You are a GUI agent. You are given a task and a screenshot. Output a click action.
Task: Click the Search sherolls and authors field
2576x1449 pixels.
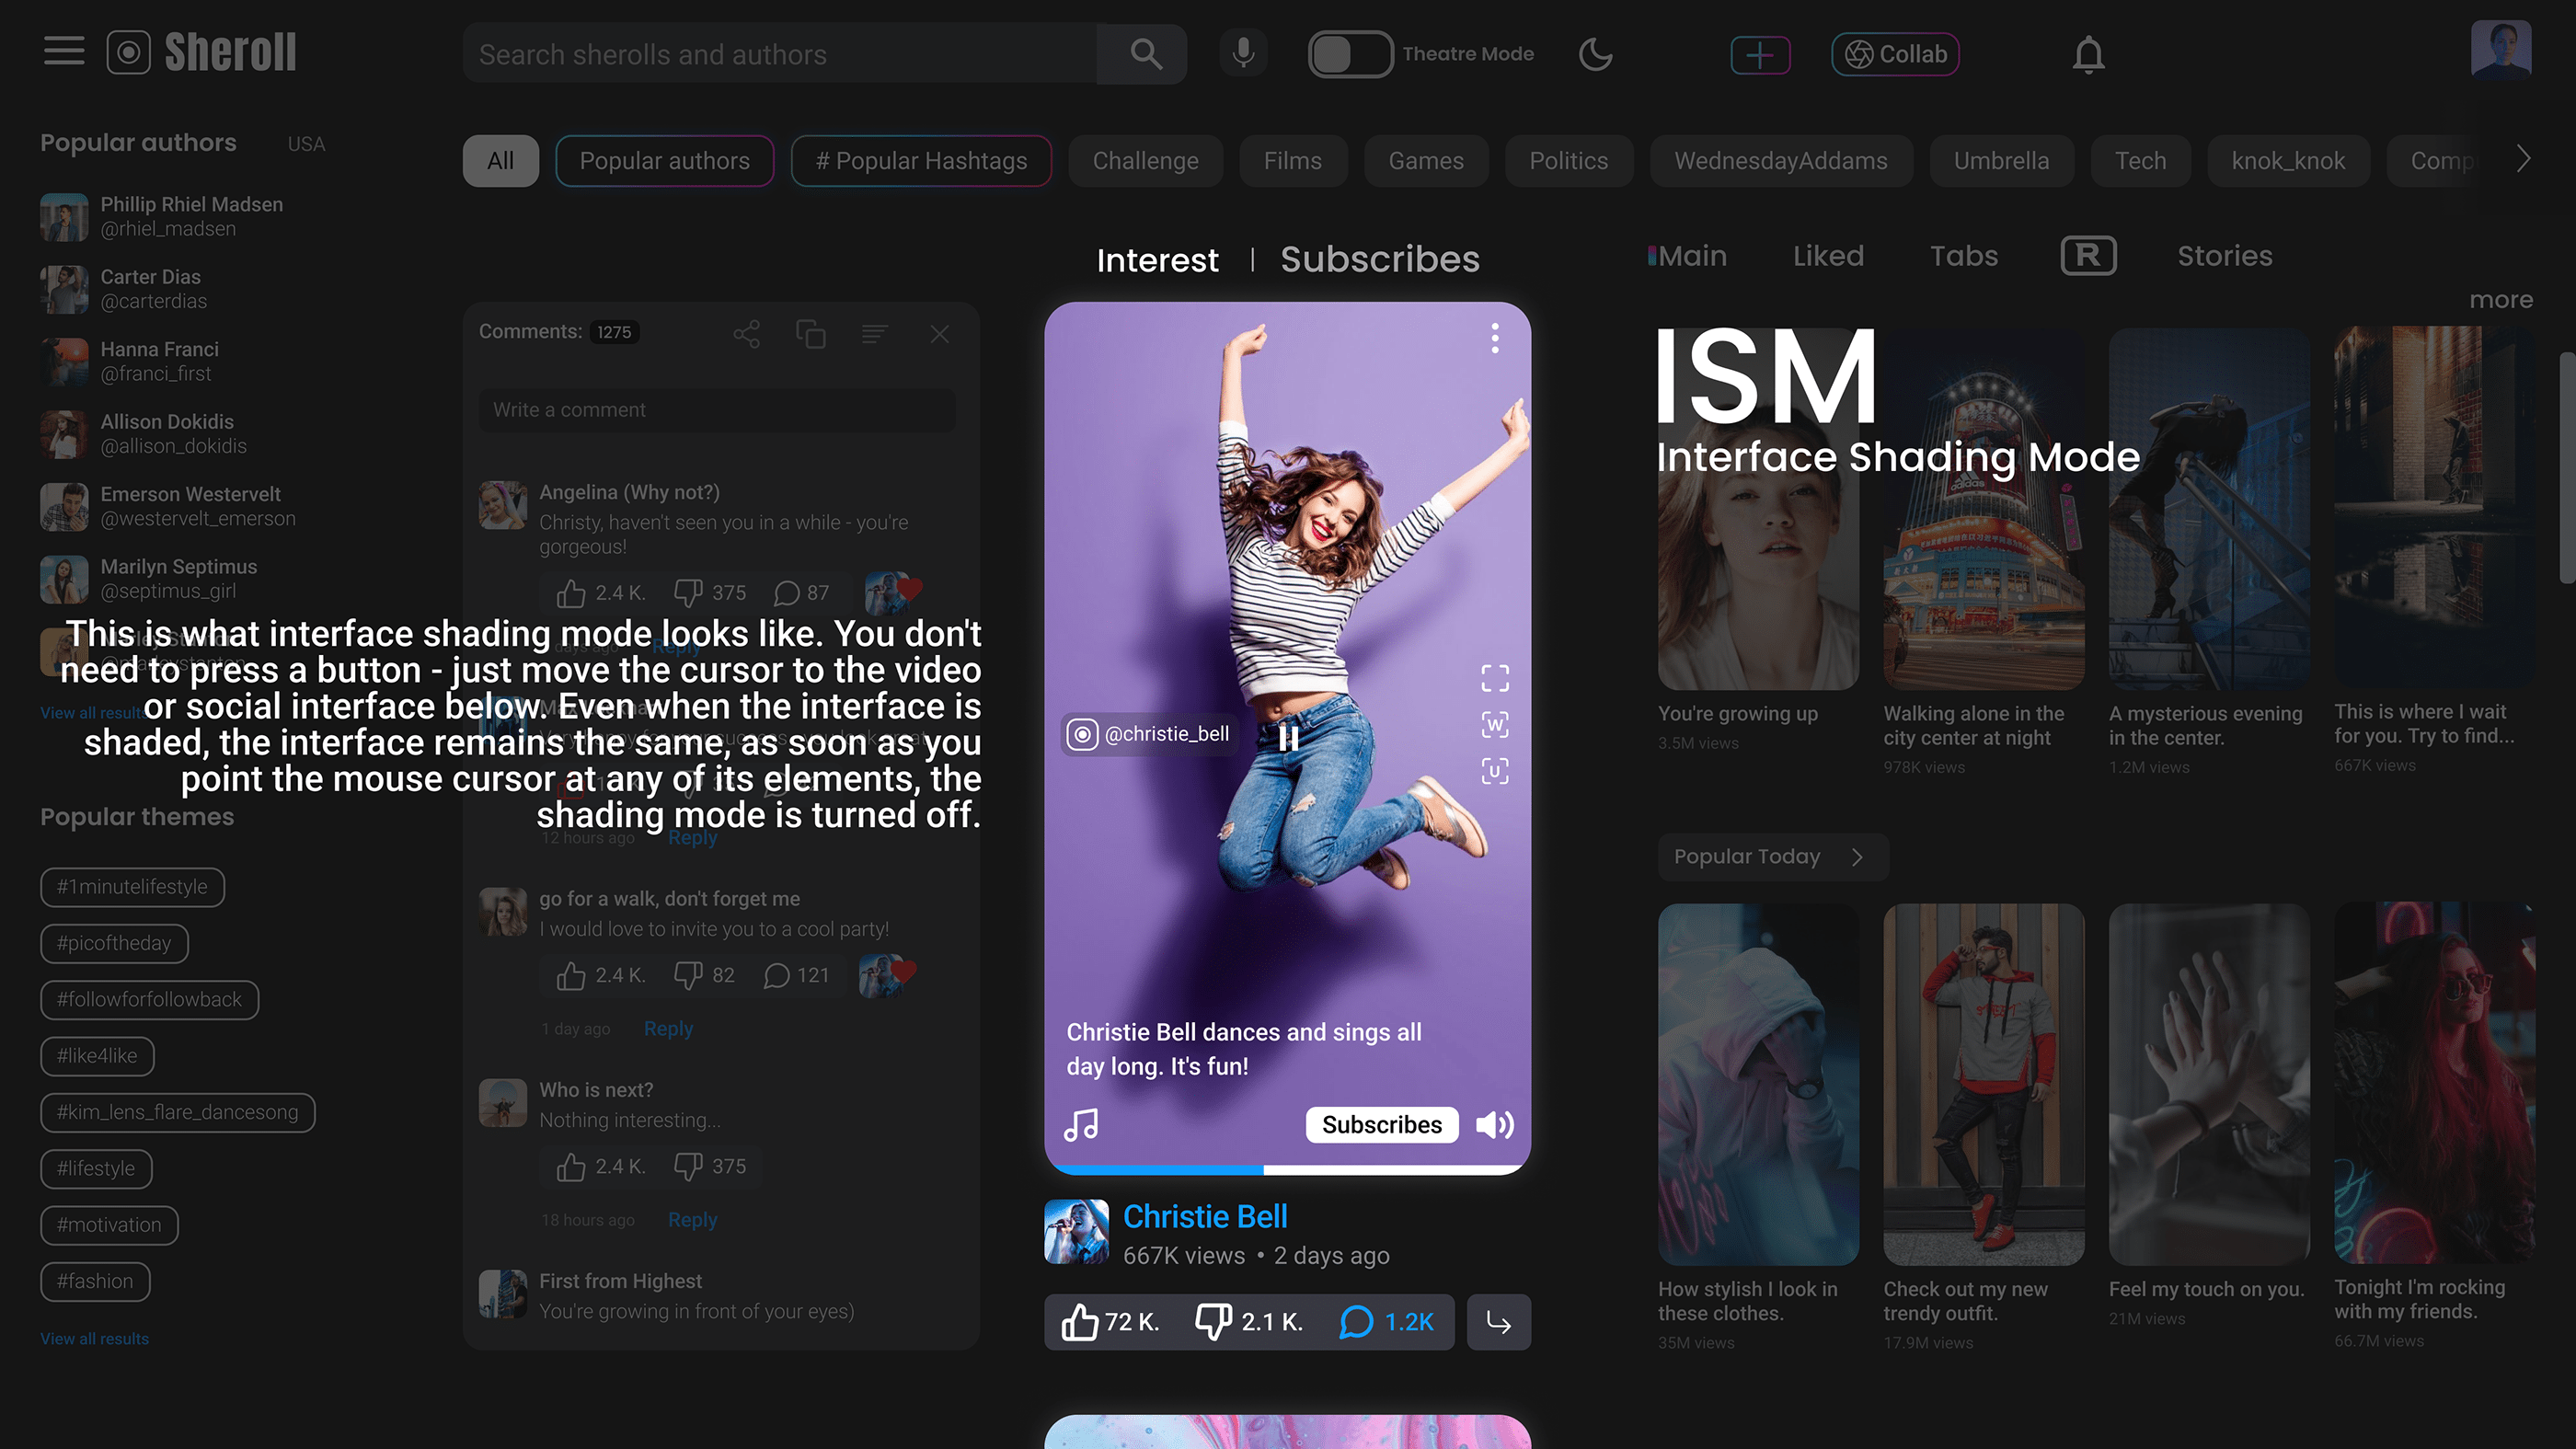click(780, 55)
